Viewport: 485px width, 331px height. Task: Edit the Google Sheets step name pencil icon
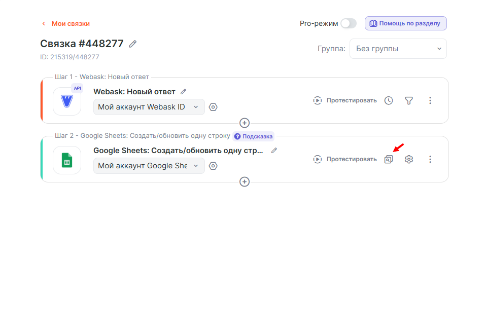coord(274,151)
